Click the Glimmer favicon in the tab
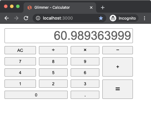This screenshot has height=113, width=151. coord(30,8)
